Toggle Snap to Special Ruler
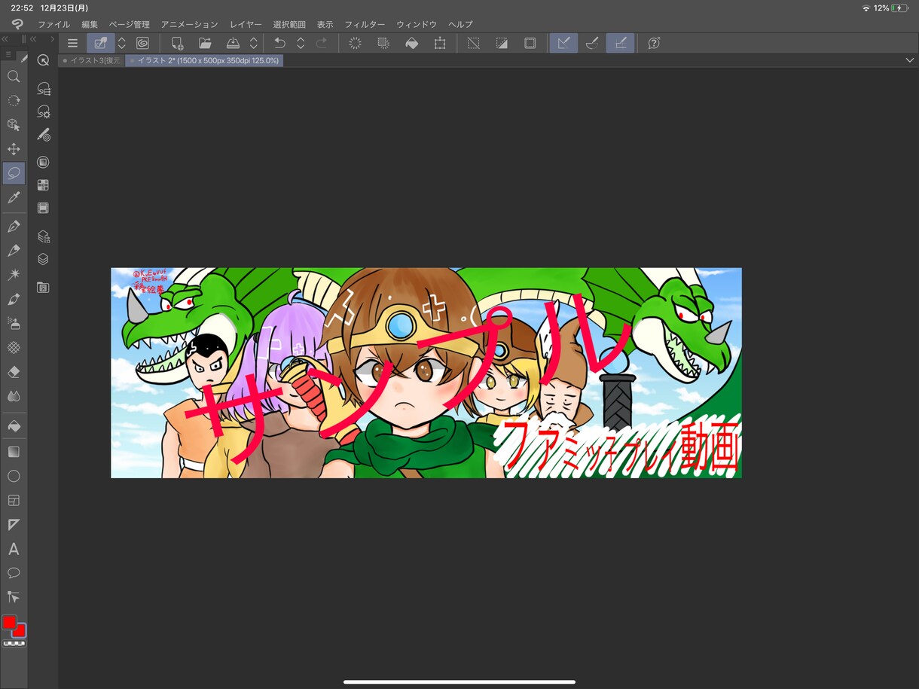919x689 pixels. [592, 43]
